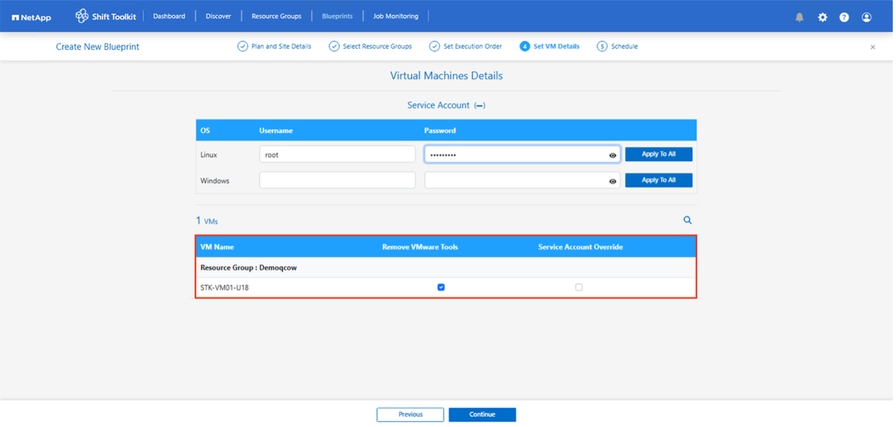This screenshot has height=427, width=896.
Task: Click the VM list search magnifier icon
Action: click(x=688, y=221)
